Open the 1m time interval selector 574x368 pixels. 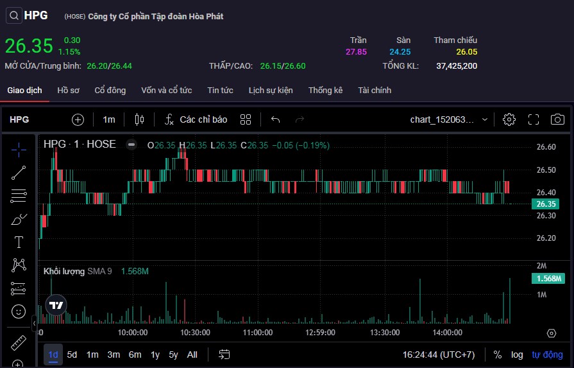109,119
